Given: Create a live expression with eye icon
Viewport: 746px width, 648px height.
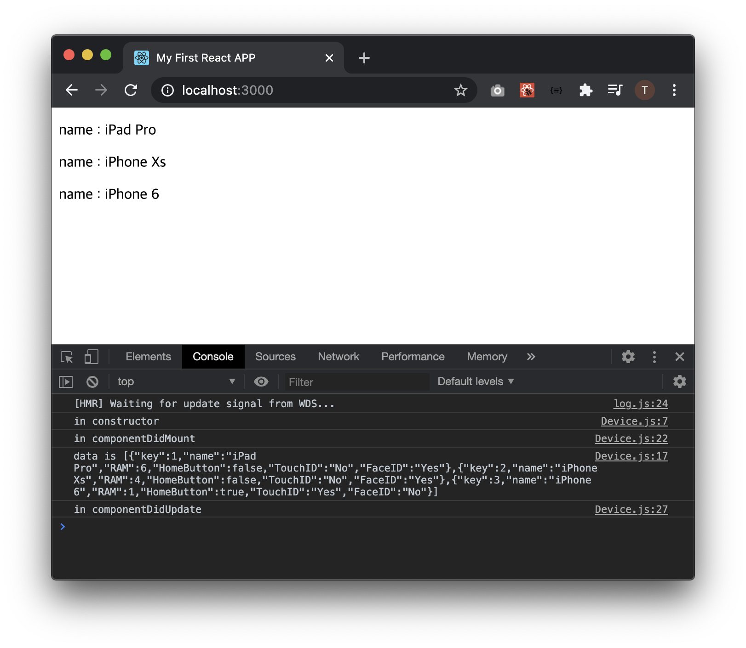Looking at the screenshot, I should point(261,381).
